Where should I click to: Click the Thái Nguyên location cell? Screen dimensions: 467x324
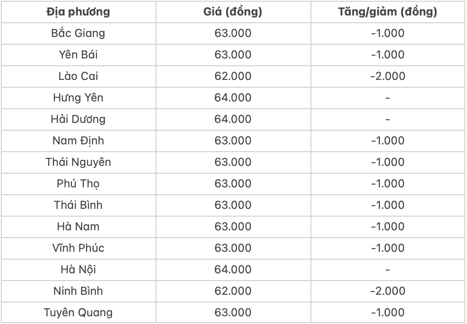coord(78,162)
